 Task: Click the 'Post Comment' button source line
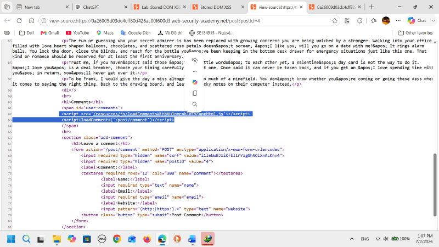coord(152,215)
